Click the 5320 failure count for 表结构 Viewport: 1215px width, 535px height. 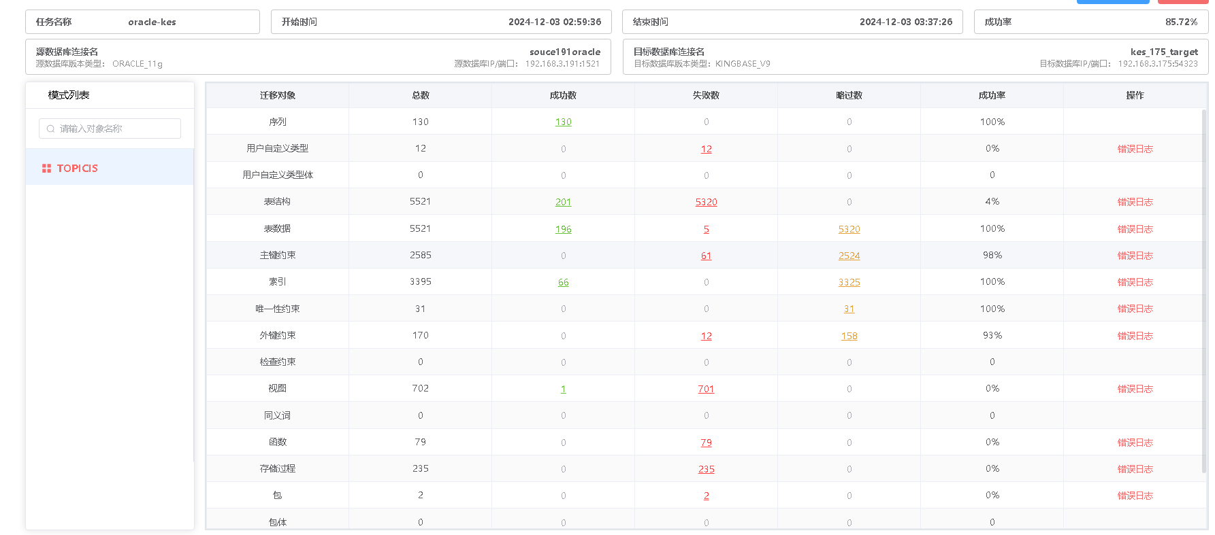706,202
